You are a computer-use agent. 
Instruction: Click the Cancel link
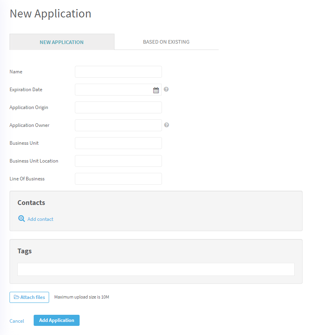(17, 321)
